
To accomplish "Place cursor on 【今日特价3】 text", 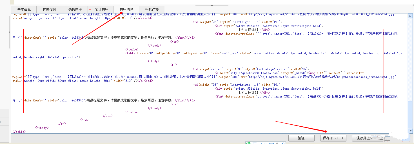I will (249, 92).
